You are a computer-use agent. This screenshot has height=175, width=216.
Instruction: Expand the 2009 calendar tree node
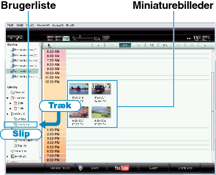click(x=10, y=103)
